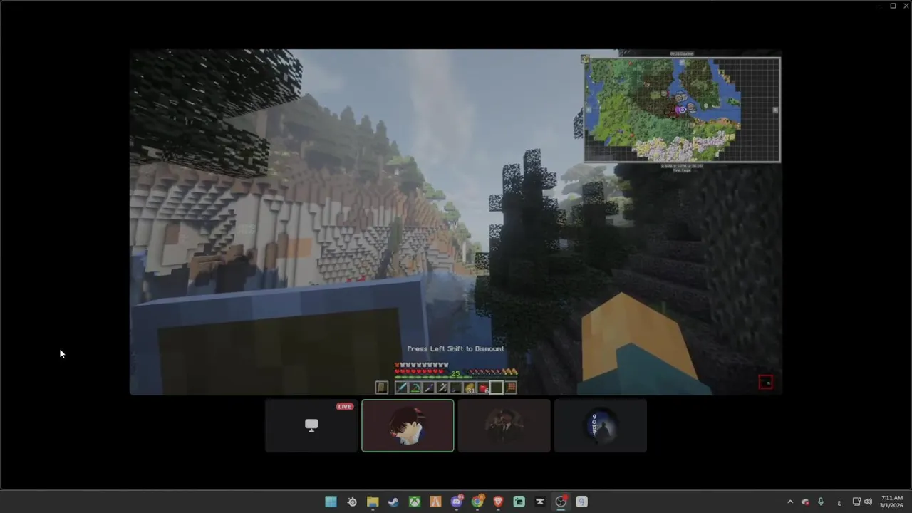Select the participant tile with suited-figure avatar

(x=504, y=425)
